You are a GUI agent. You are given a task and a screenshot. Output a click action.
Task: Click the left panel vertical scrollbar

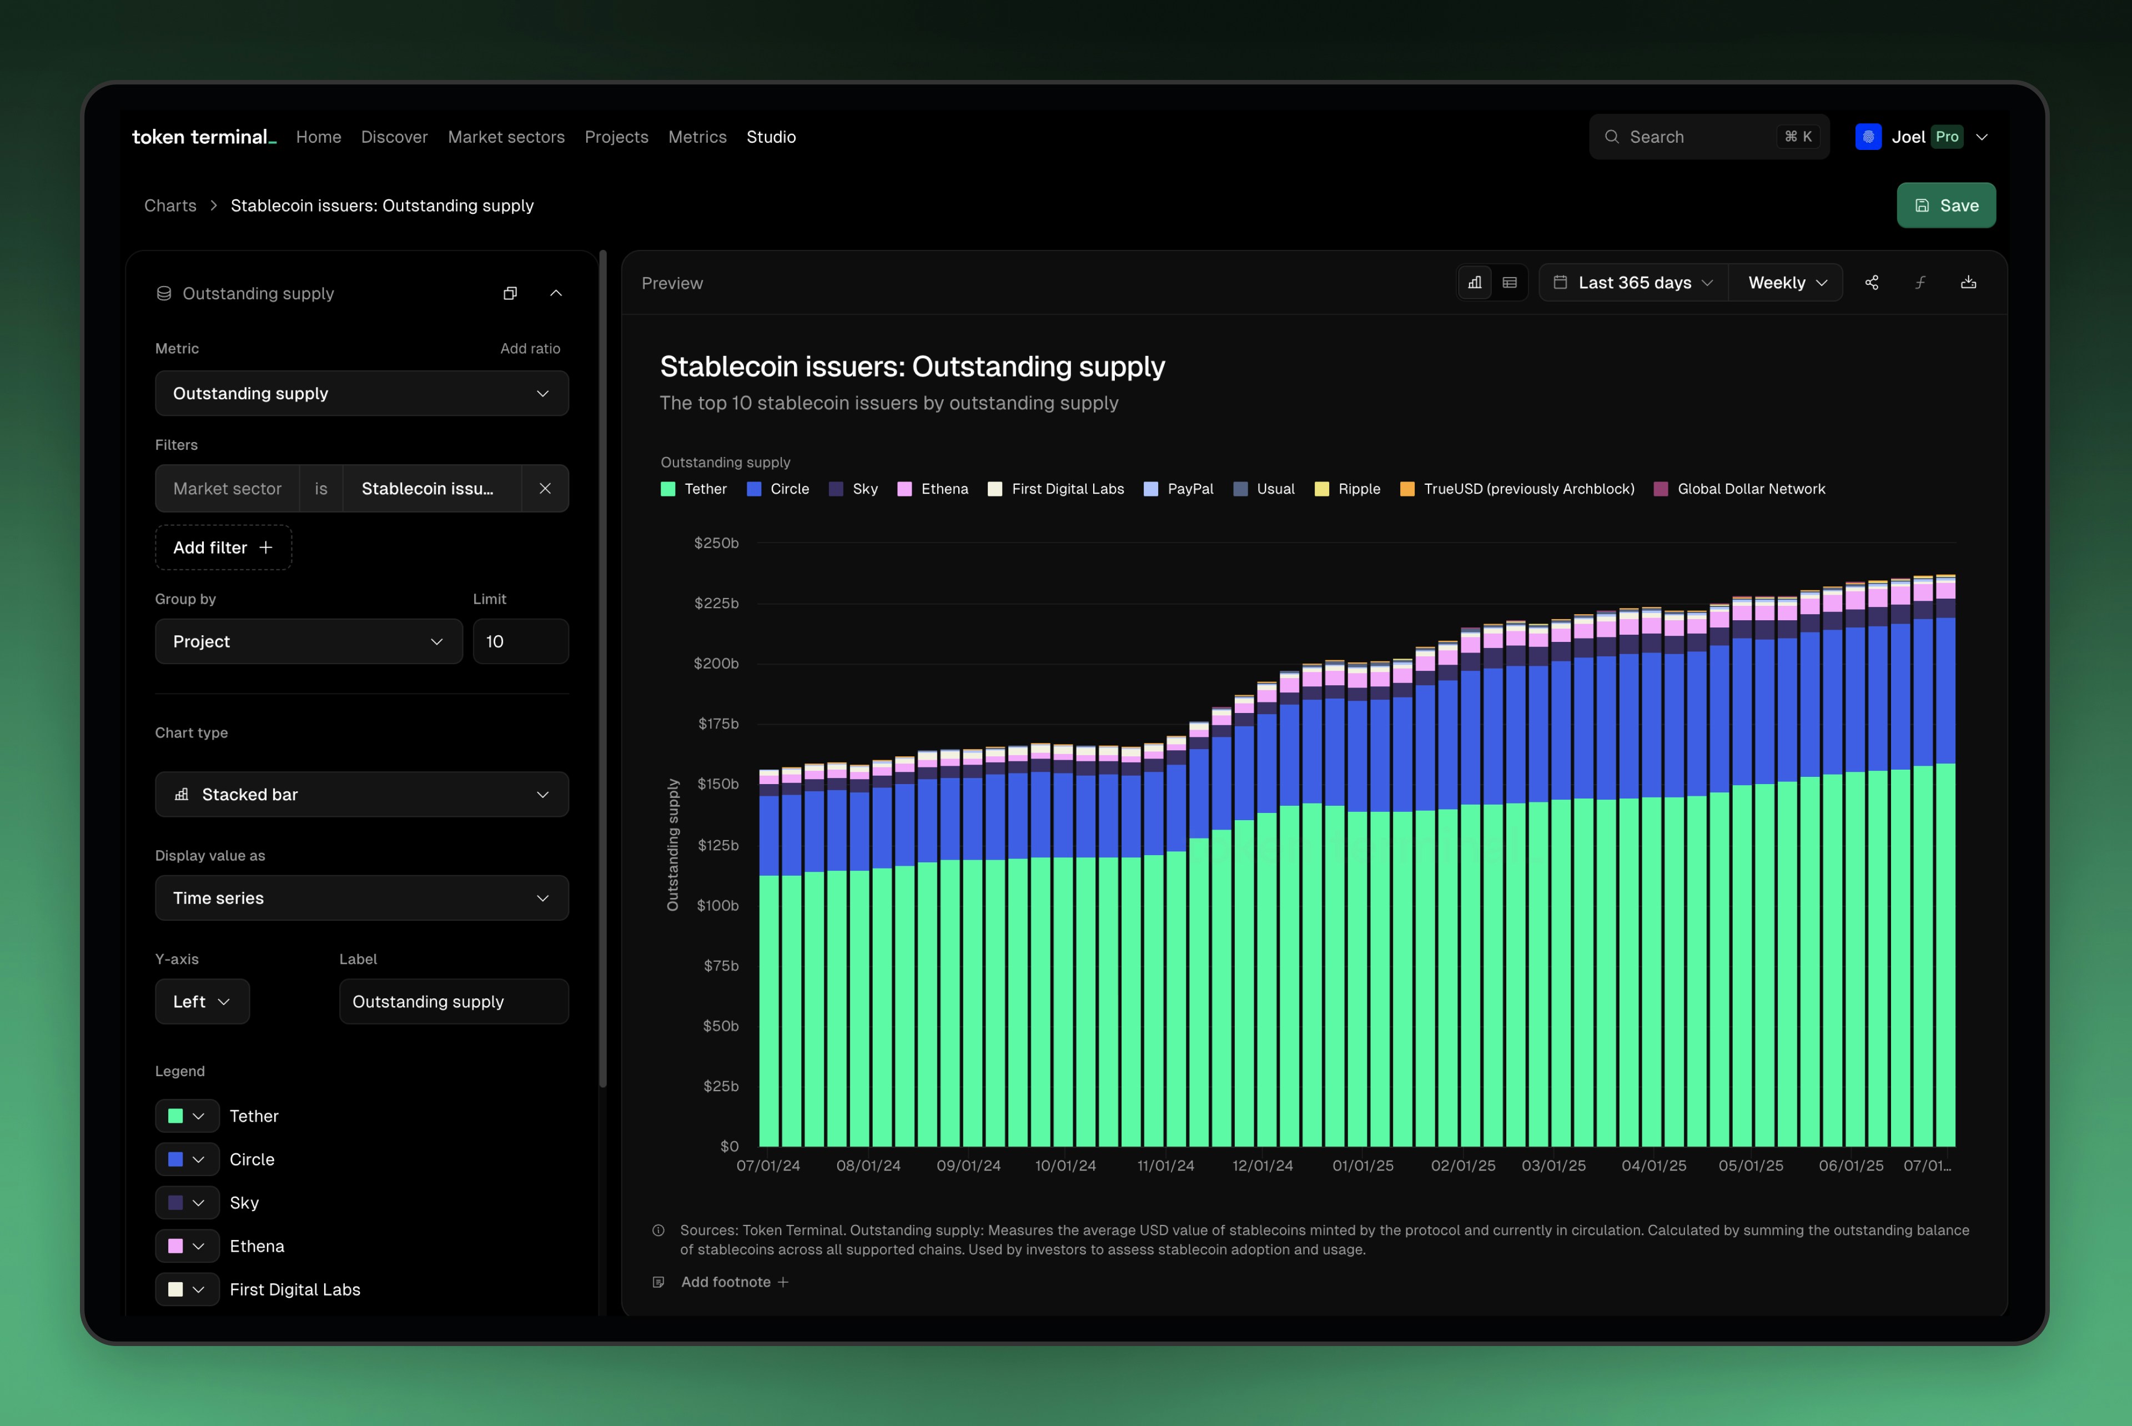[603, 669]
